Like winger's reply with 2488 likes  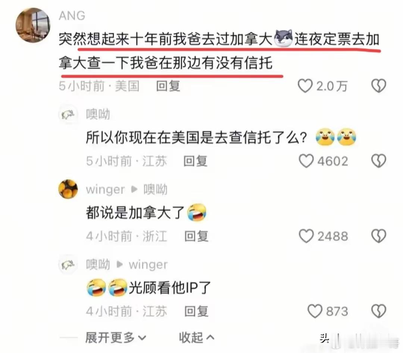coord(306,236)
